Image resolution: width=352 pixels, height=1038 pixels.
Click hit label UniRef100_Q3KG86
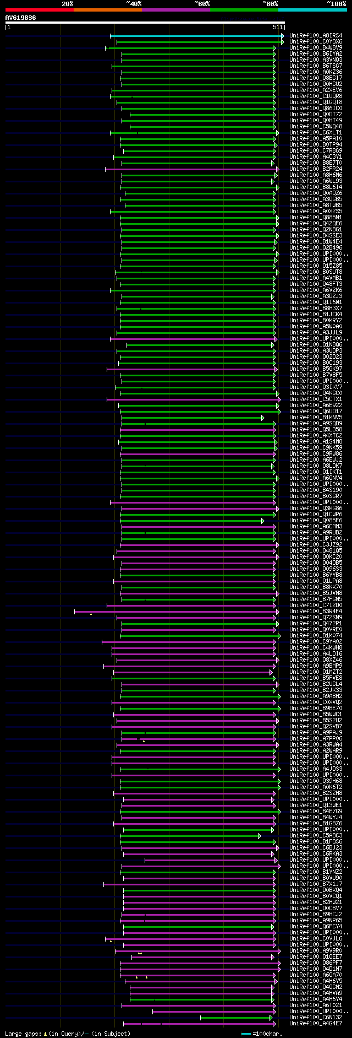click(316, 509)
